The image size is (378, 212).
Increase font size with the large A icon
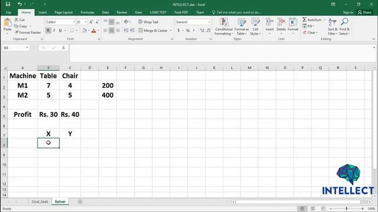91,22
